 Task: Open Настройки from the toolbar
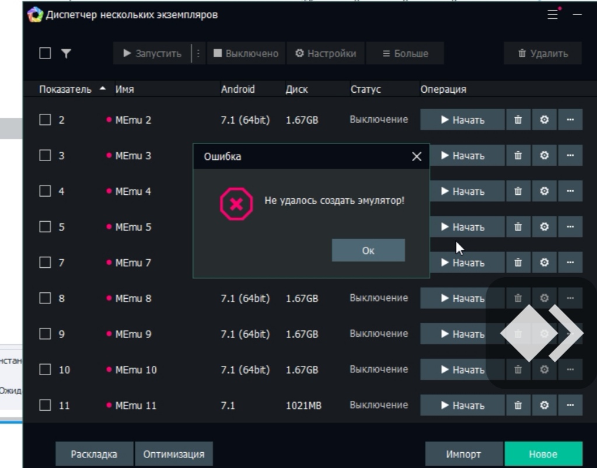pos(326,53)
